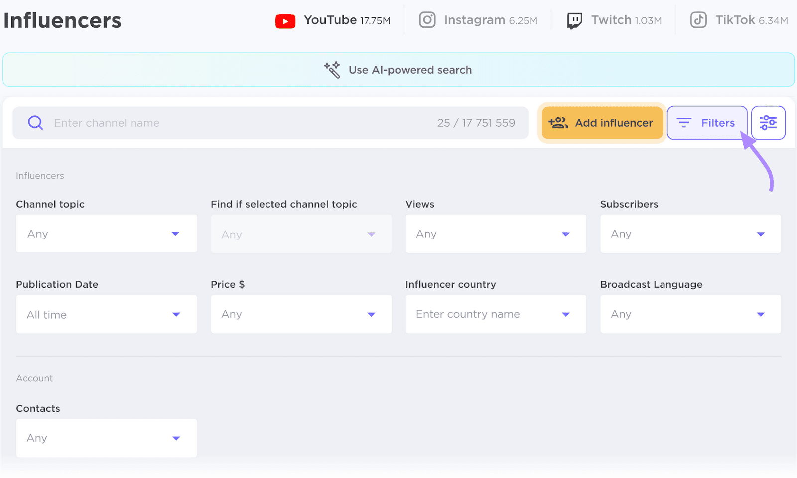Open the Price dropdown
This screenshot has width=797, height=478.
[301, 314]
